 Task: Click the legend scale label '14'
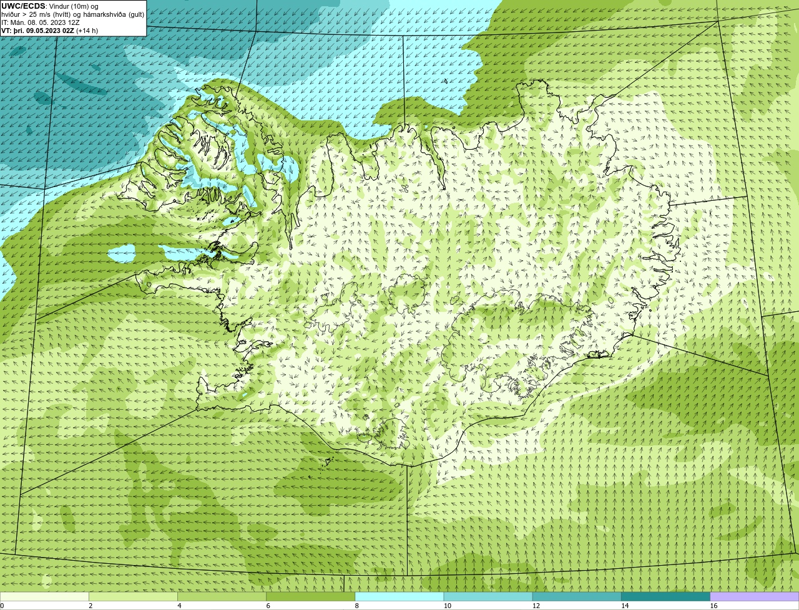(625, 606)
